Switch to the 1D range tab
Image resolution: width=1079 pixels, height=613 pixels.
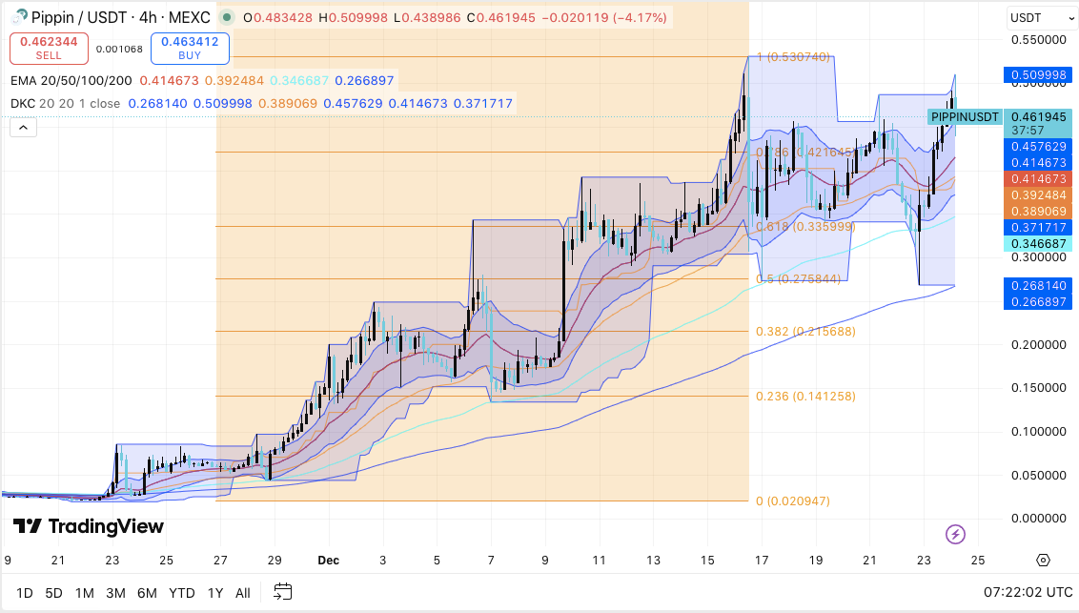click(24, 592)
